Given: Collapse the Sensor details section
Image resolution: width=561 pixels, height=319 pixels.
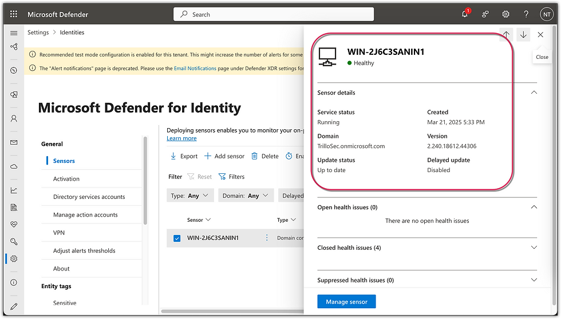Looking at the screenshot, I should pyautogui.click(x=534, y=93).
